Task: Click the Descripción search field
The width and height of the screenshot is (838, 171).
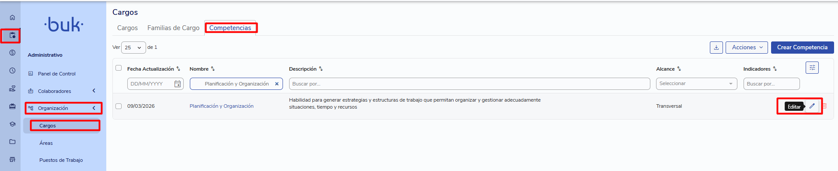Action: pos(469,84)
